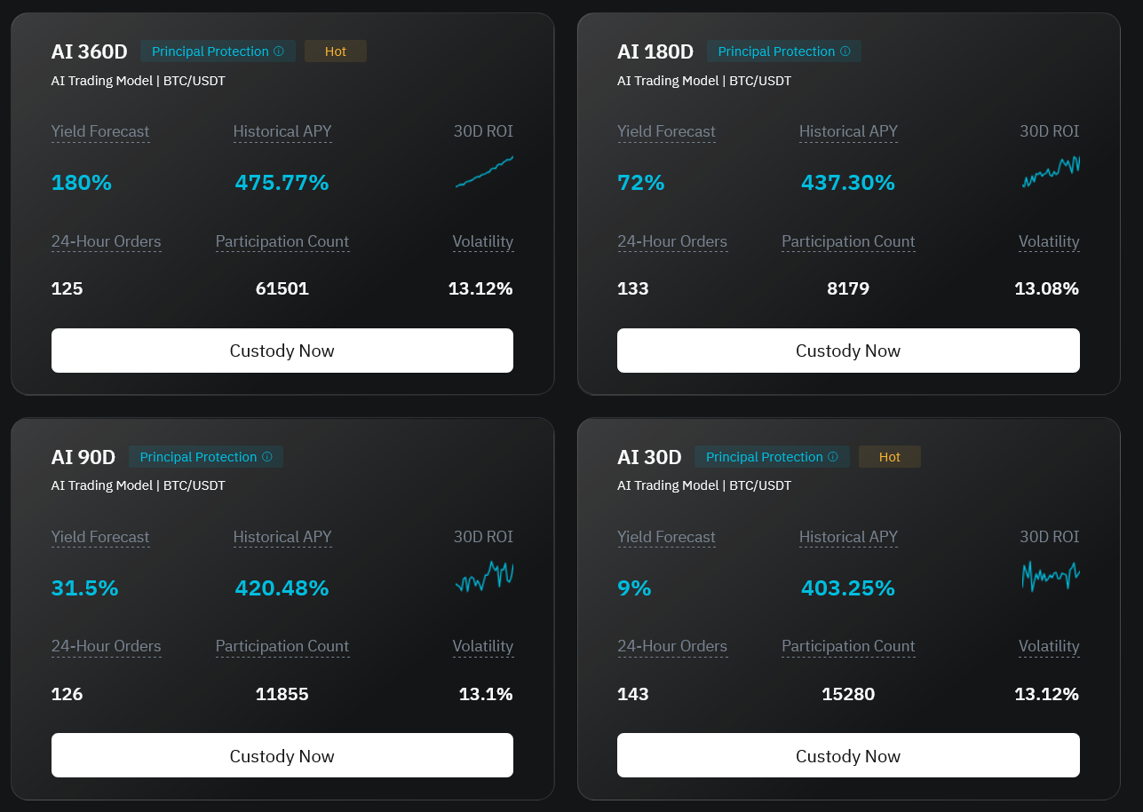Click Yield Forecast label in AI 360D card
The image size is (1143, 812).
(x=100, y=131)
